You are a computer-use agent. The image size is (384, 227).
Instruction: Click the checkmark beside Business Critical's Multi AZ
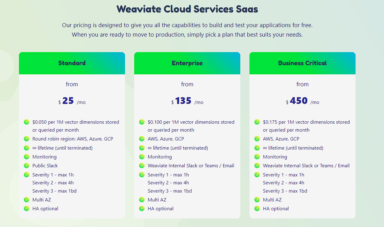(x=257, y=200)
